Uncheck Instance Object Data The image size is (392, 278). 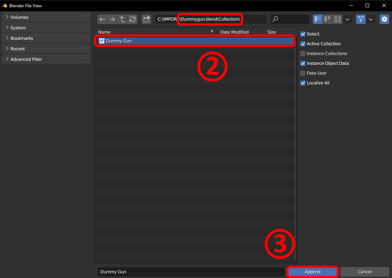pyautogui.click(x=303, y=63)
